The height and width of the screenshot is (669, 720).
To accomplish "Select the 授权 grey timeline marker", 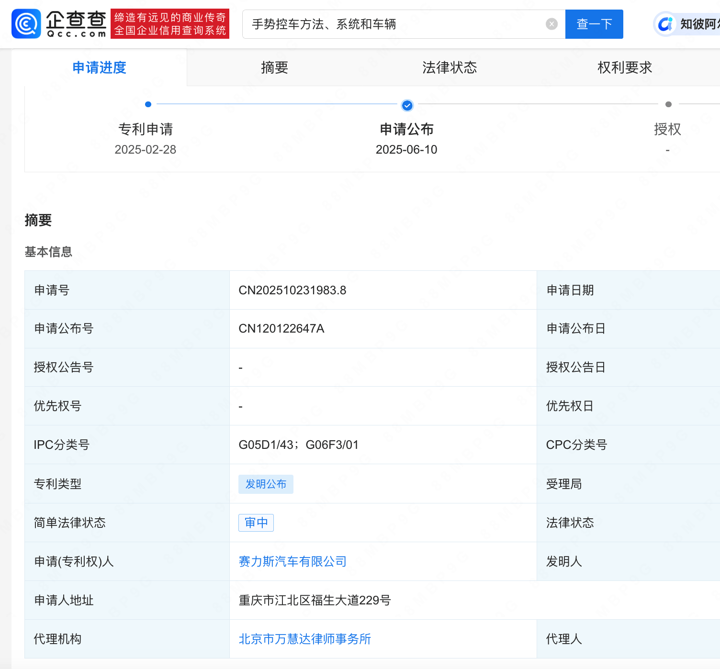I will click(668, 104).
